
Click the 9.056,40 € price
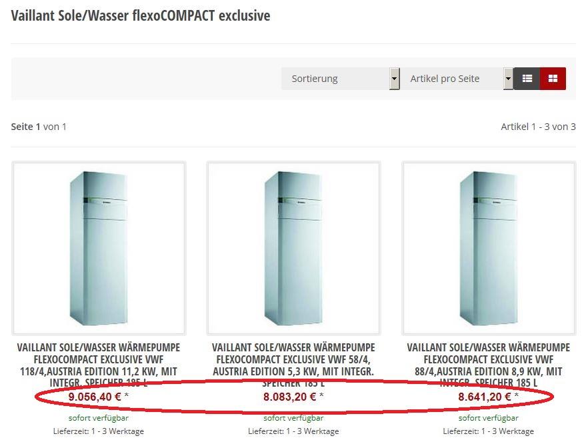pyautogui.click(x=95, y=397)
